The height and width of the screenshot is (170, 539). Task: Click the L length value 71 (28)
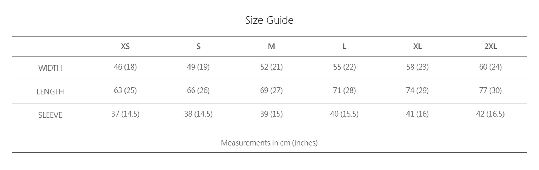[344, 90]
